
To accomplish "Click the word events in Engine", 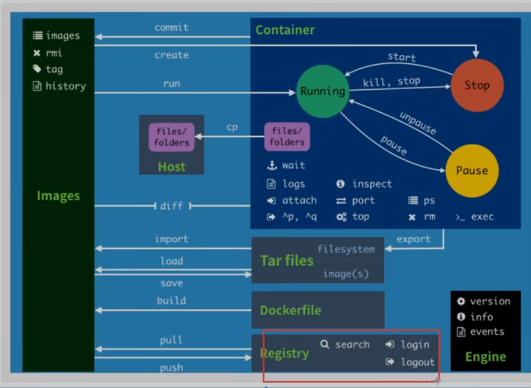I will point(488,332).
